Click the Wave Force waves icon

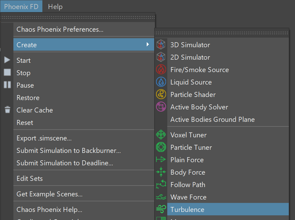(x=161, y=197)
